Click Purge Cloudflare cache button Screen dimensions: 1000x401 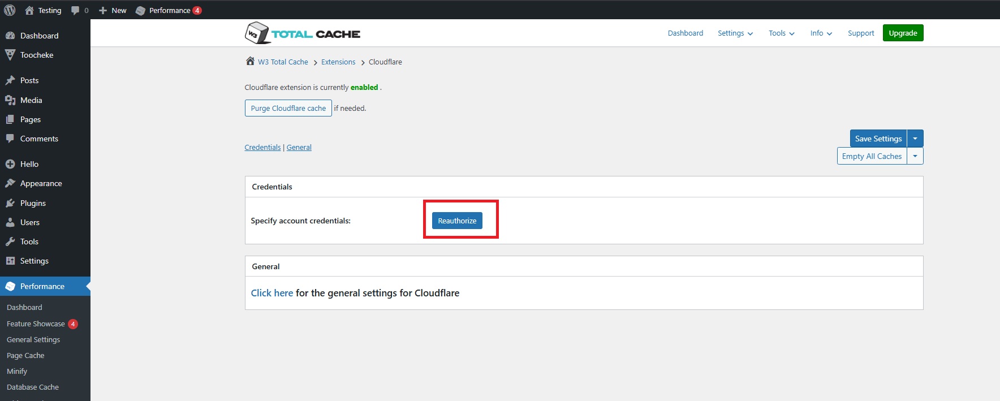[288, 108]
